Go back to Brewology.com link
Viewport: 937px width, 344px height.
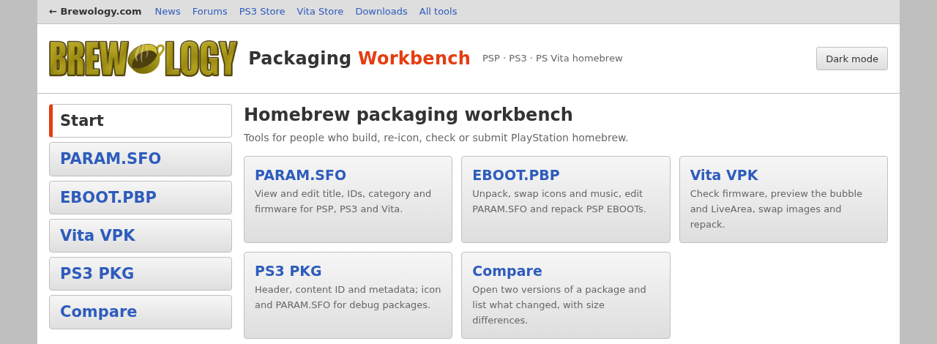(95, 12)
